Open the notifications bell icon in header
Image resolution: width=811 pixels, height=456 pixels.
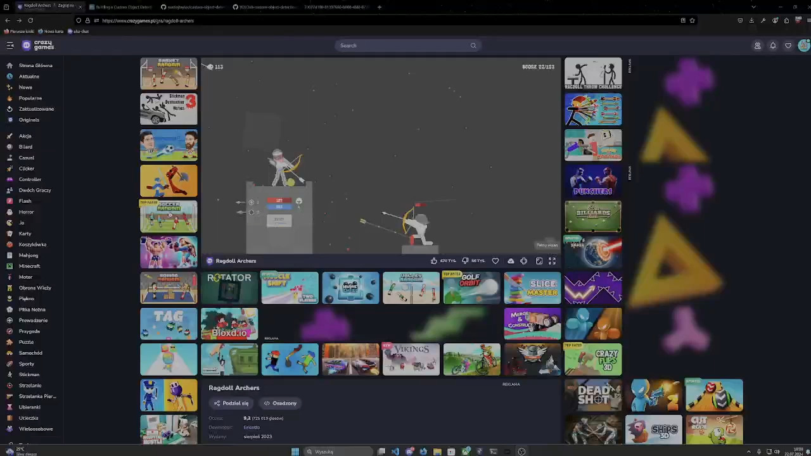(773, 46)
